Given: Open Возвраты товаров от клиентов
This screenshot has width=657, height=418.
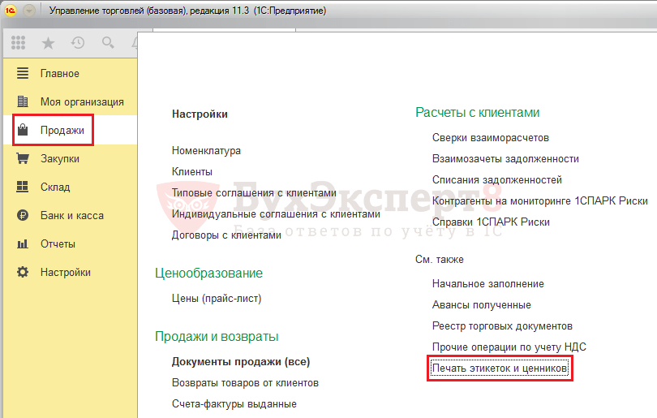Looking at the screenshot, I should tap(245, 383).
